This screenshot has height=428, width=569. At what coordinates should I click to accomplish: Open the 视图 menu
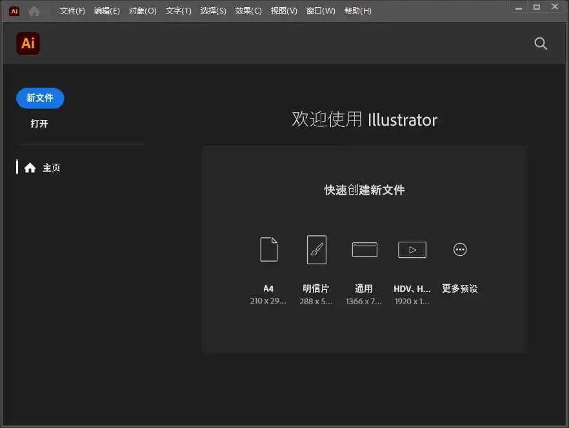(x=283, y=10)
